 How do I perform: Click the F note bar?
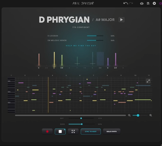(x=77, y=61)
